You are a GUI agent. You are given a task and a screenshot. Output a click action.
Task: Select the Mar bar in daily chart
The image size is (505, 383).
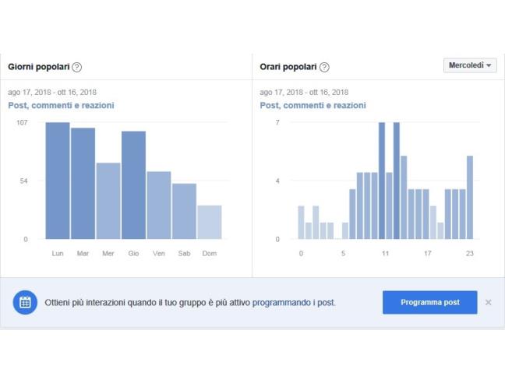coord(83,183)
